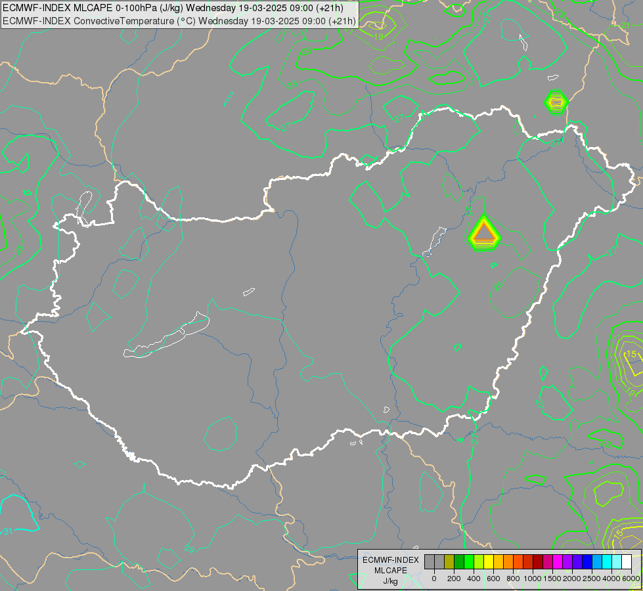Click the amber swatch after yellow

click(x=499, y=561)
